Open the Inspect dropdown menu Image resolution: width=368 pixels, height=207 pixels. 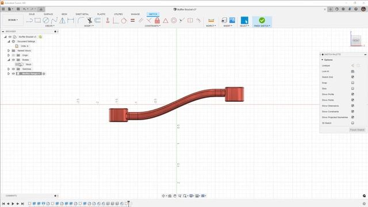pyautogui.click(x=211, y=26)
